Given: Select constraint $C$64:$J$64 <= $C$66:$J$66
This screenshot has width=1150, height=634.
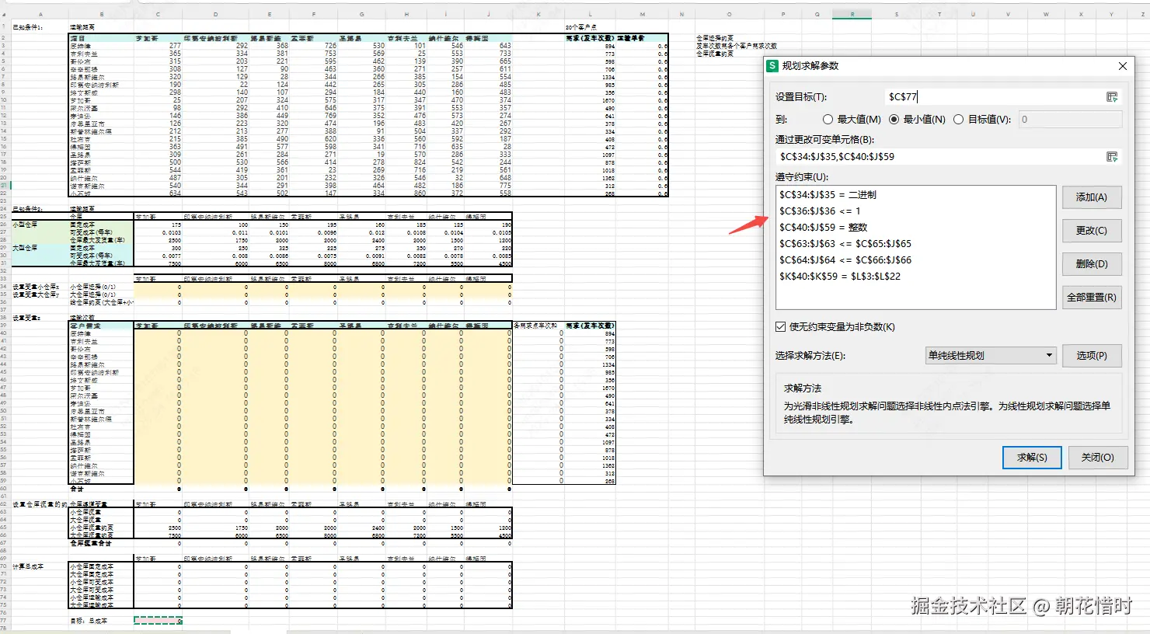Looking at the screenshot, I should [845, 260].
